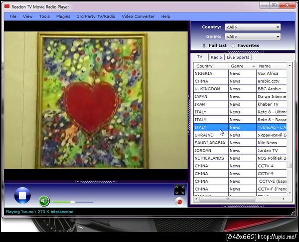Click the playing video display area
Viewport: 299px width, 242px height.
[96, 100]
